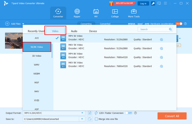192x124 pixels.
Task: Open settings gear for MKV 8K Video
Action: 161,66
